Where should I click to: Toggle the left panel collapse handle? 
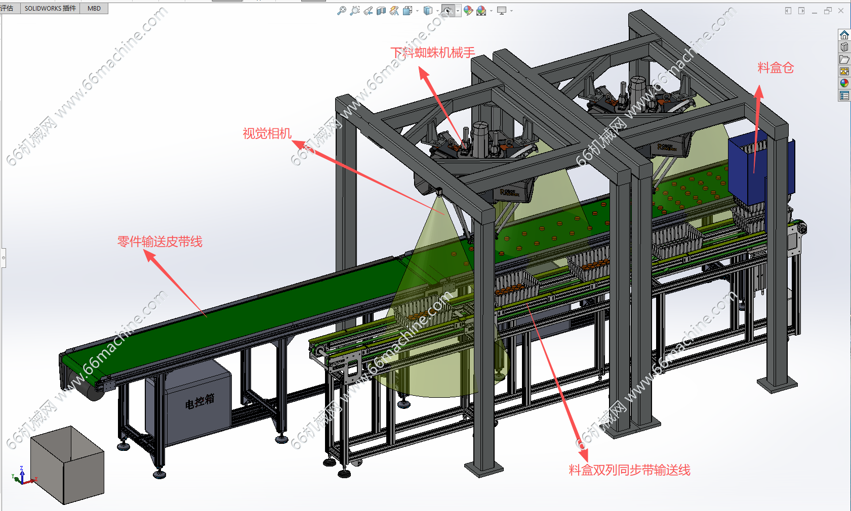[3, 258]
